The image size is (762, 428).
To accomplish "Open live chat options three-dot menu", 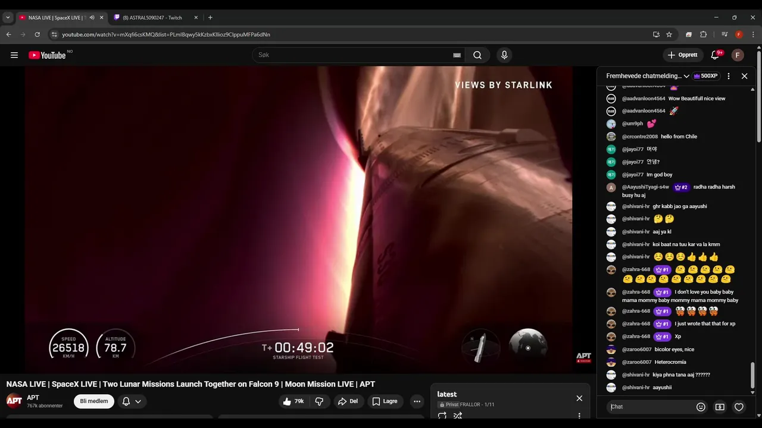I will click(729, 76).
